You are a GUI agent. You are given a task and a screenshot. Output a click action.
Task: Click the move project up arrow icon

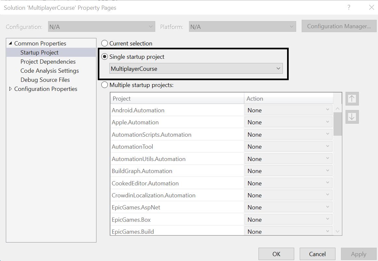[352, 99]
